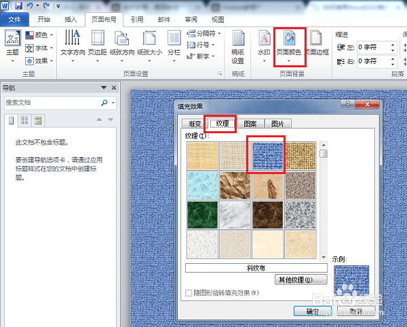Select the brown paper bag texture
The width and height of the screenshot is (407, 327).
coord(235,185)
